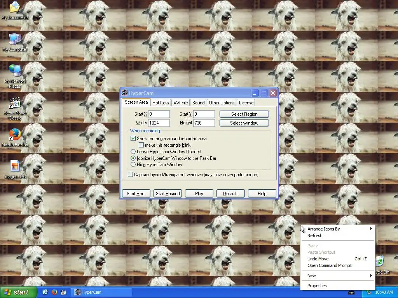This screenshot has width=398, height=298.
Task: Close the HyperCam window
Action: pyautogui.click(x=273, y=93)
